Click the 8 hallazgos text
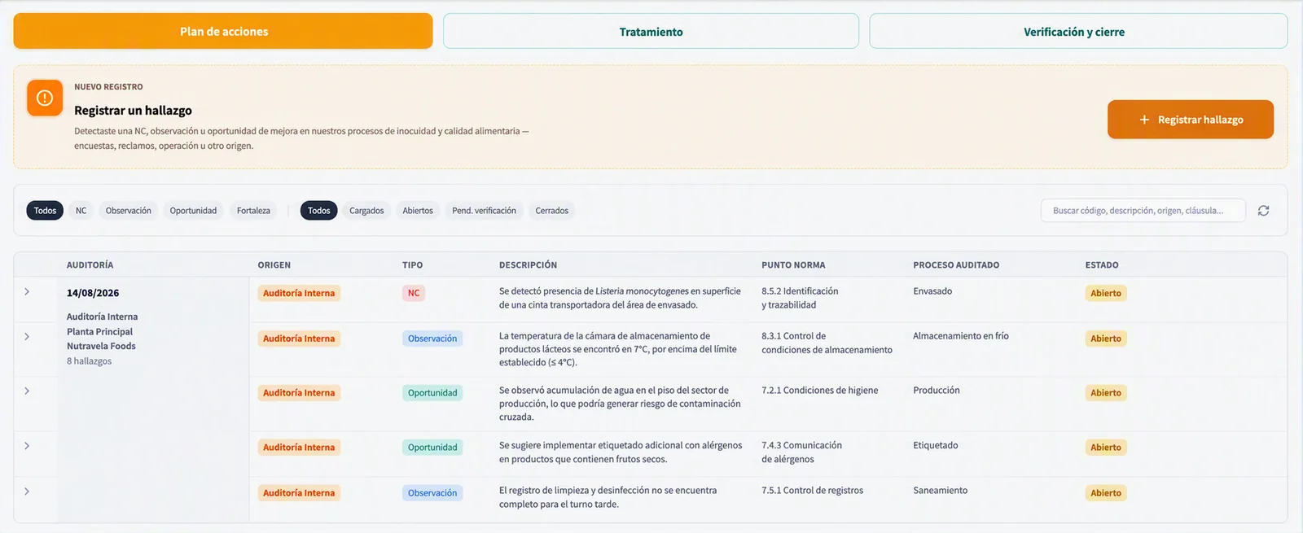 pyautogui.click(x=89, y=361)
